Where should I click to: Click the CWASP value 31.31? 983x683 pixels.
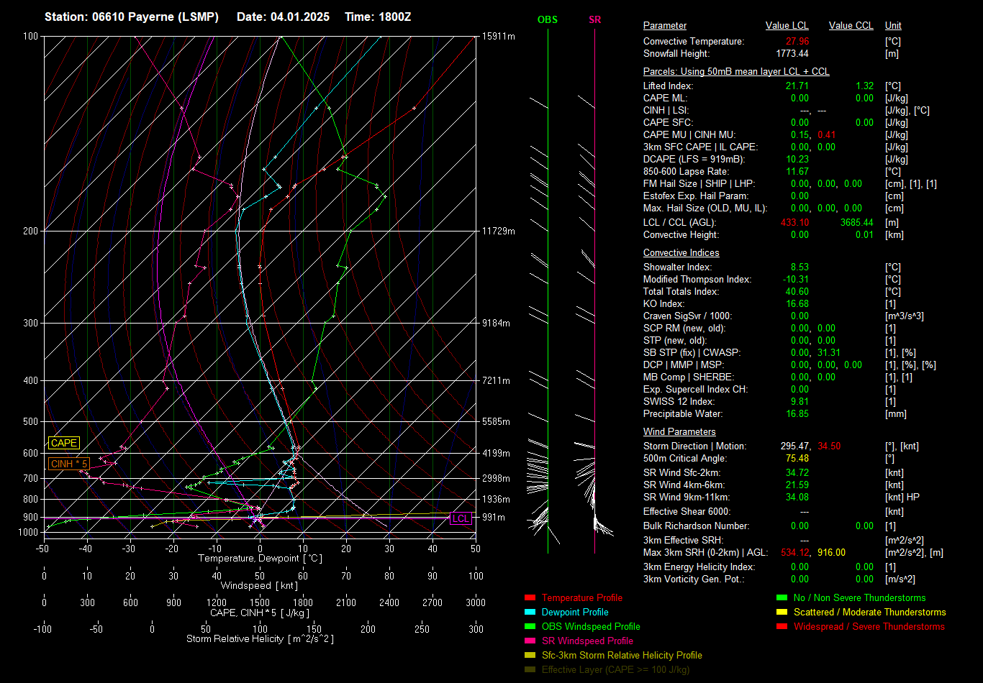[x=829, y=353]
